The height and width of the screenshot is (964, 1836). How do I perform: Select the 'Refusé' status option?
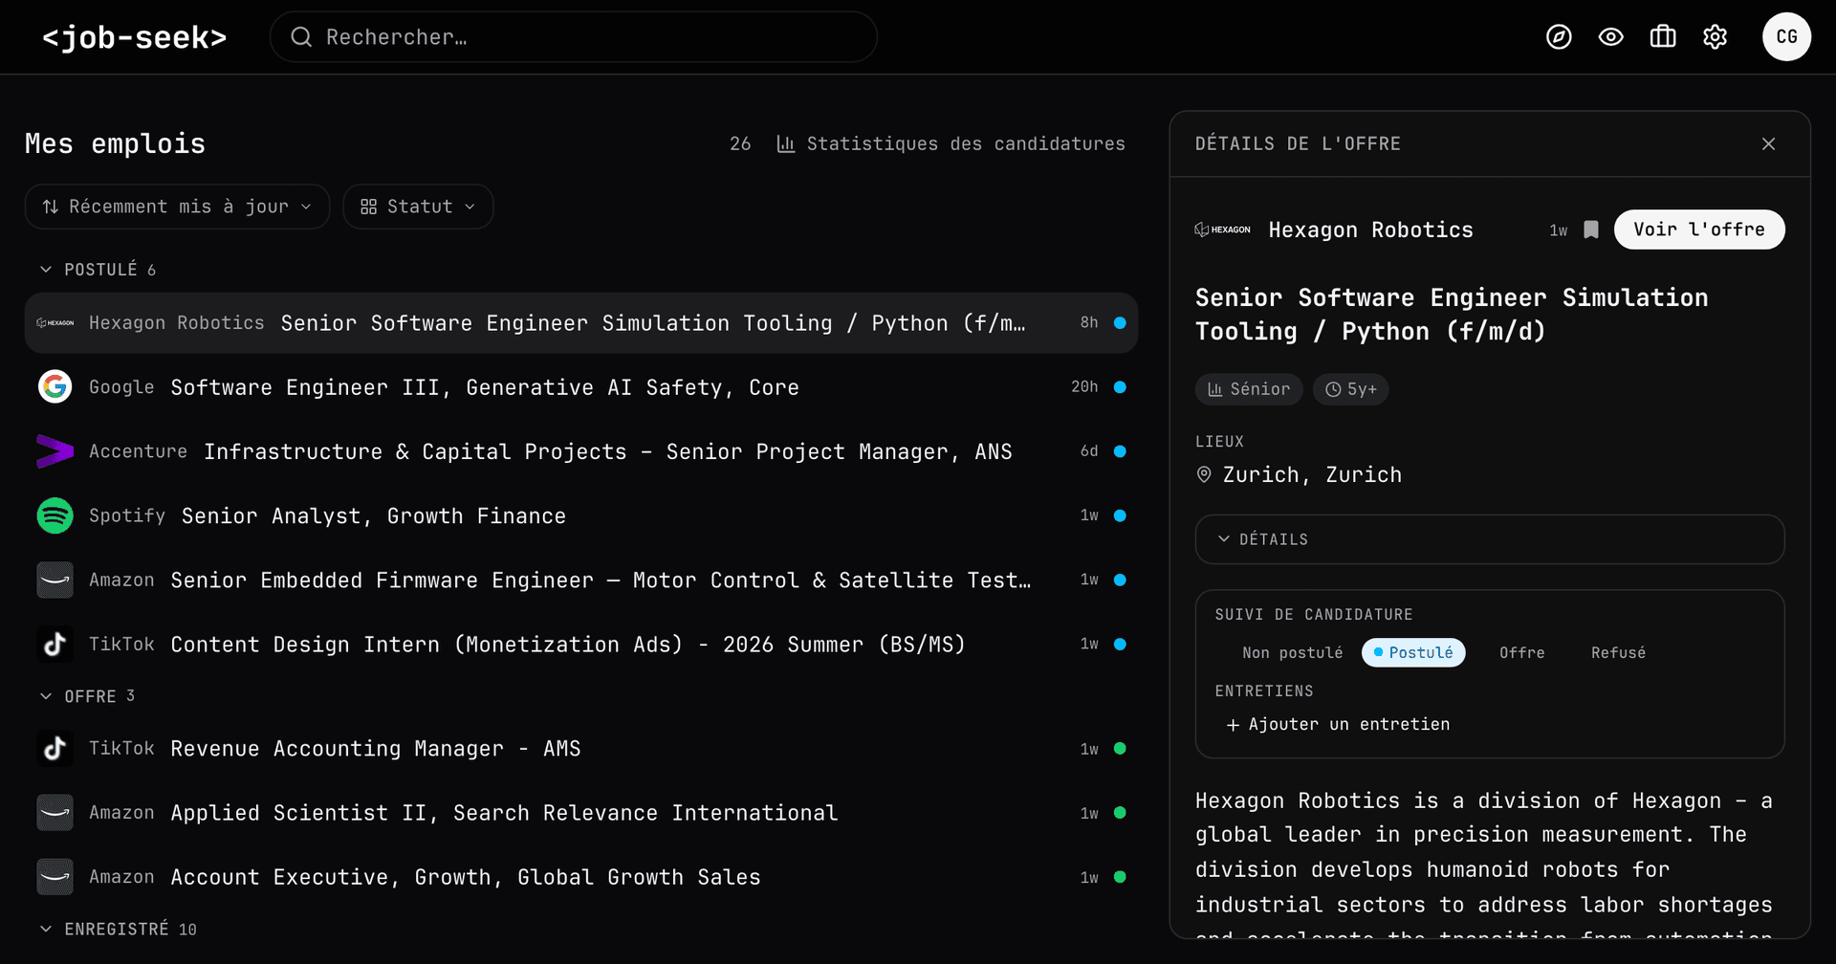click(1618, 652)
